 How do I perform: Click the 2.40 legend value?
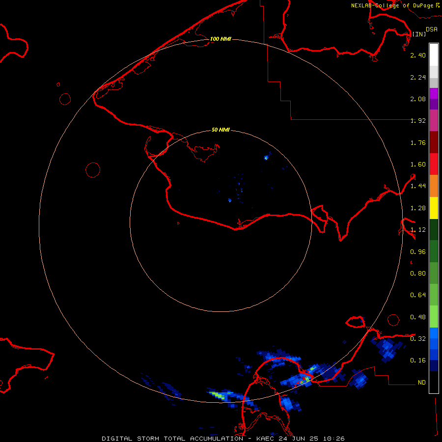pos(418,55)
